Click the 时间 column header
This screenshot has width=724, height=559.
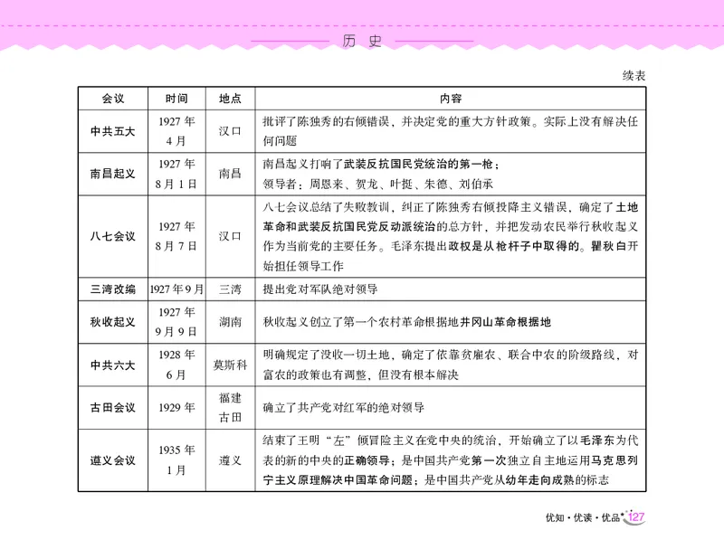pos(176,98)
